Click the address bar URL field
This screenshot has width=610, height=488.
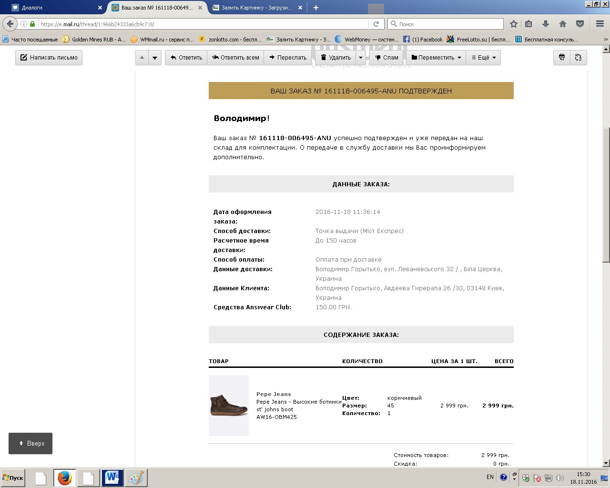click(x=203, y=24)
